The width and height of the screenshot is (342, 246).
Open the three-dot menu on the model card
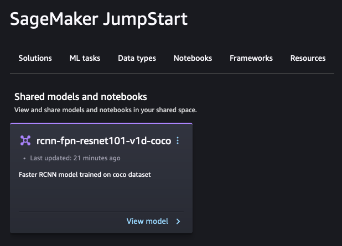coord(178,140)
